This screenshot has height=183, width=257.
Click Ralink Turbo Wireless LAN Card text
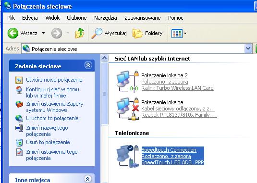pyautogui.click(x=177, y=88)
